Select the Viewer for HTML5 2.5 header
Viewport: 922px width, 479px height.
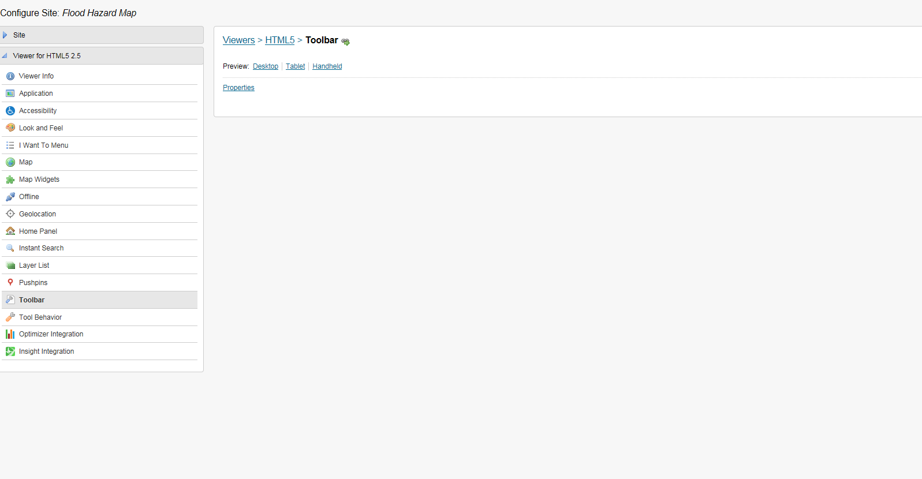pyautogui.click(x=102, y=55)
